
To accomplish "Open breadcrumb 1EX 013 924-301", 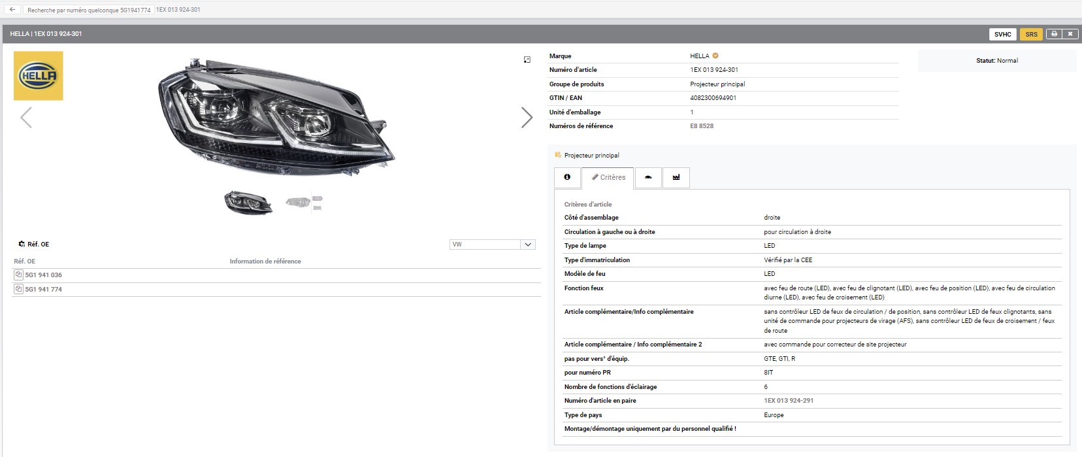I will point(178,10).
